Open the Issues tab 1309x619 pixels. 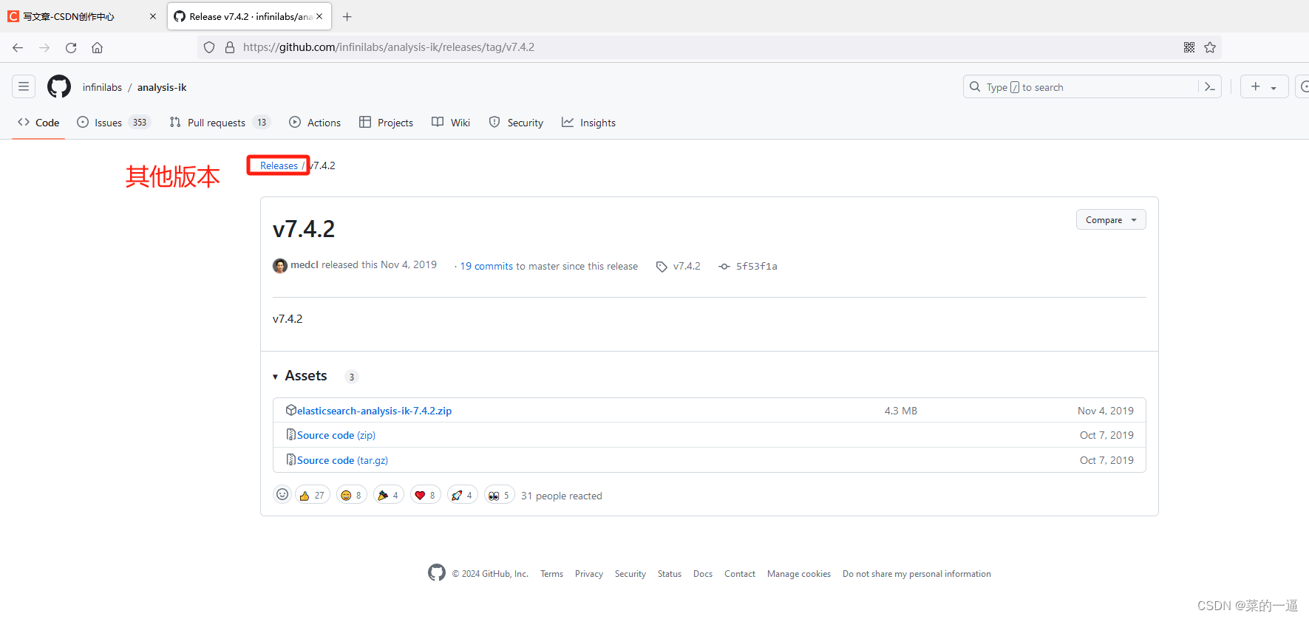tap(114, 123)
